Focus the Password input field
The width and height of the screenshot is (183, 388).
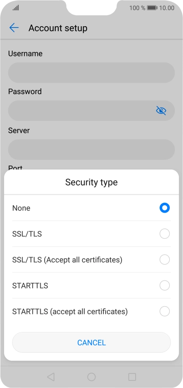pos(91,111)
